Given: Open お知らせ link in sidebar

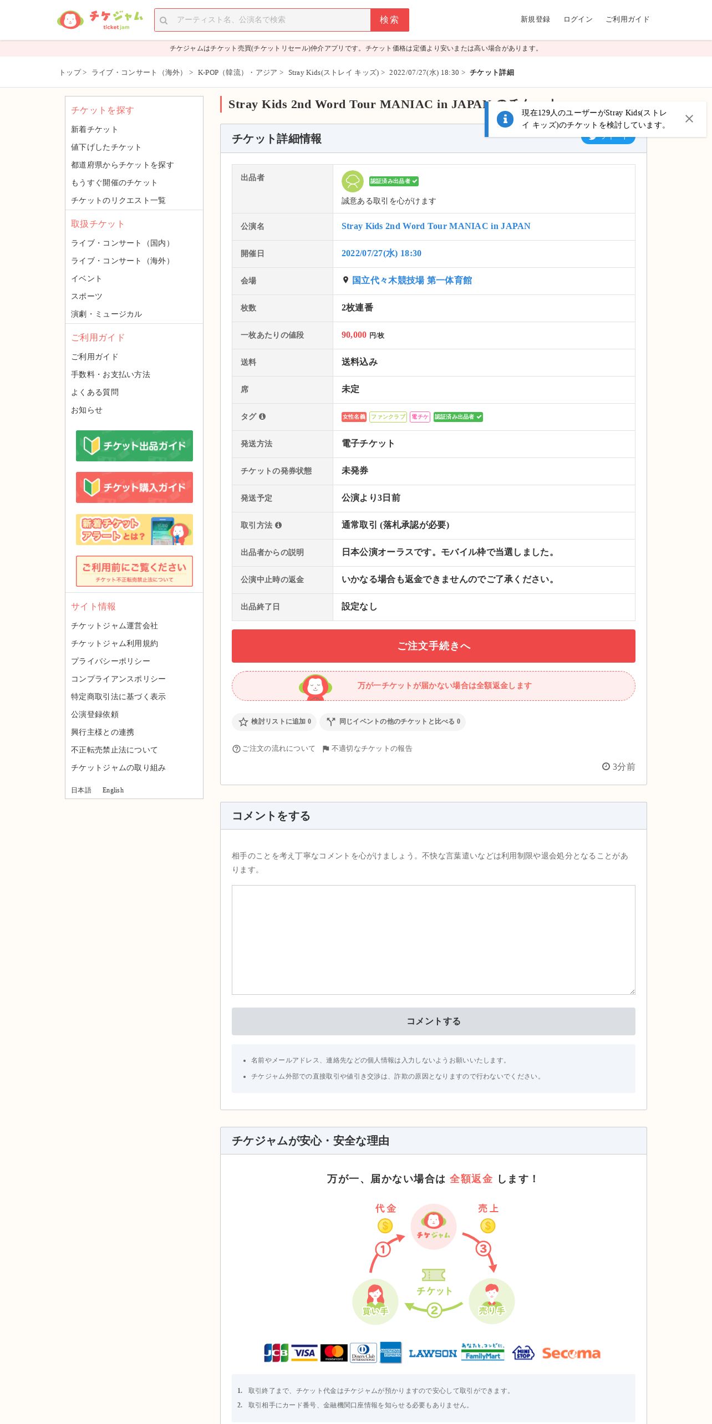Looking at the screenshot, I should point(87,410).
